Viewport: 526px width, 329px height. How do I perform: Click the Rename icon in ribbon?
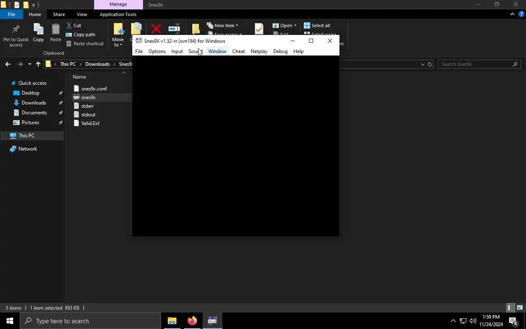[174, 29]
